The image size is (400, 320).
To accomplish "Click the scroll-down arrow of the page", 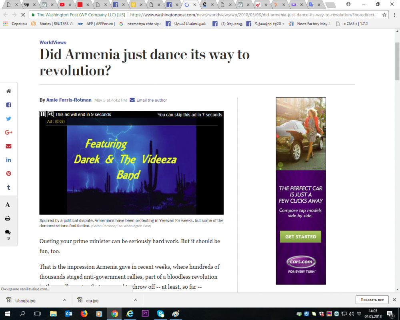I will coord(397,289).
